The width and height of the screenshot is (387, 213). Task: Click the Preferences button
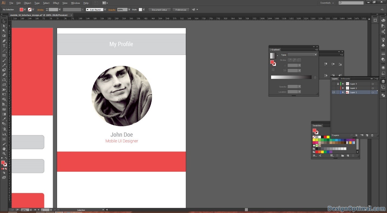[x=181, y=10]
